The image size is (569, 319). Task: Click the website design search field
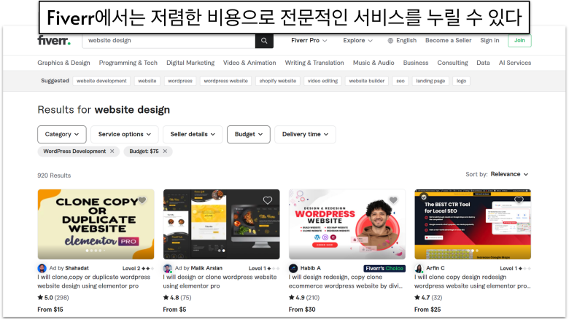coord(168,41)
